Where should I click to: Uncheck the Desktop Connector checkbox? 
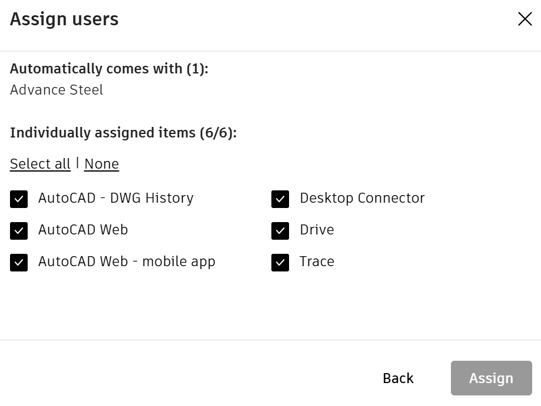280,199
